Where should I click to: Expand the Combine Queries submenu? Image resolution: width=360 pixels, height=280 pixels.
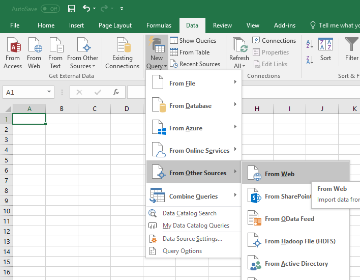[x=194, y=195]
